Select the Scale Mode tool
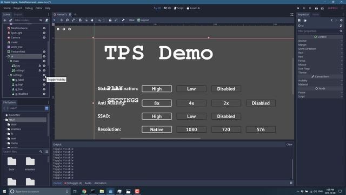The height and width of the screenshot is (195, 346). pyautogui.click(x=74, y=20)
